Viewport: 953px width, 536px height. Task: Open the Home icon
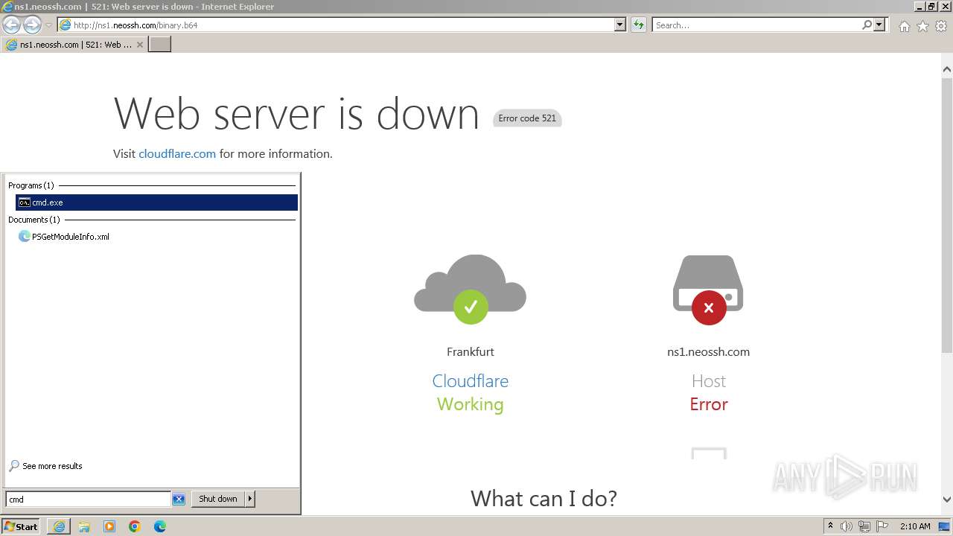(x=904, y=26)
